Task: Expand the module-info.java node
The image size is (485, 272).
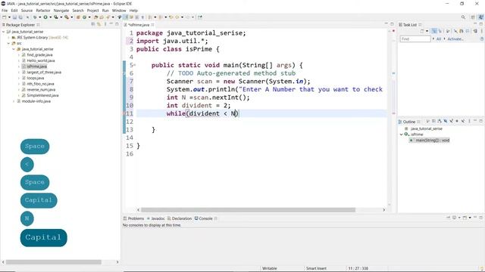Action: [14, 101]
